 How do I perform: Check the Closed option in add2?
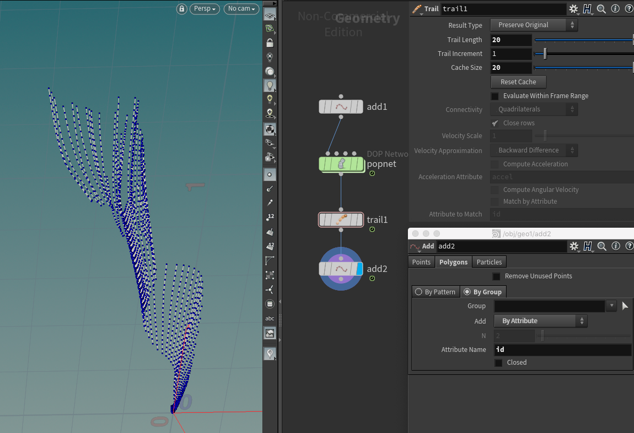coord(499,363)
